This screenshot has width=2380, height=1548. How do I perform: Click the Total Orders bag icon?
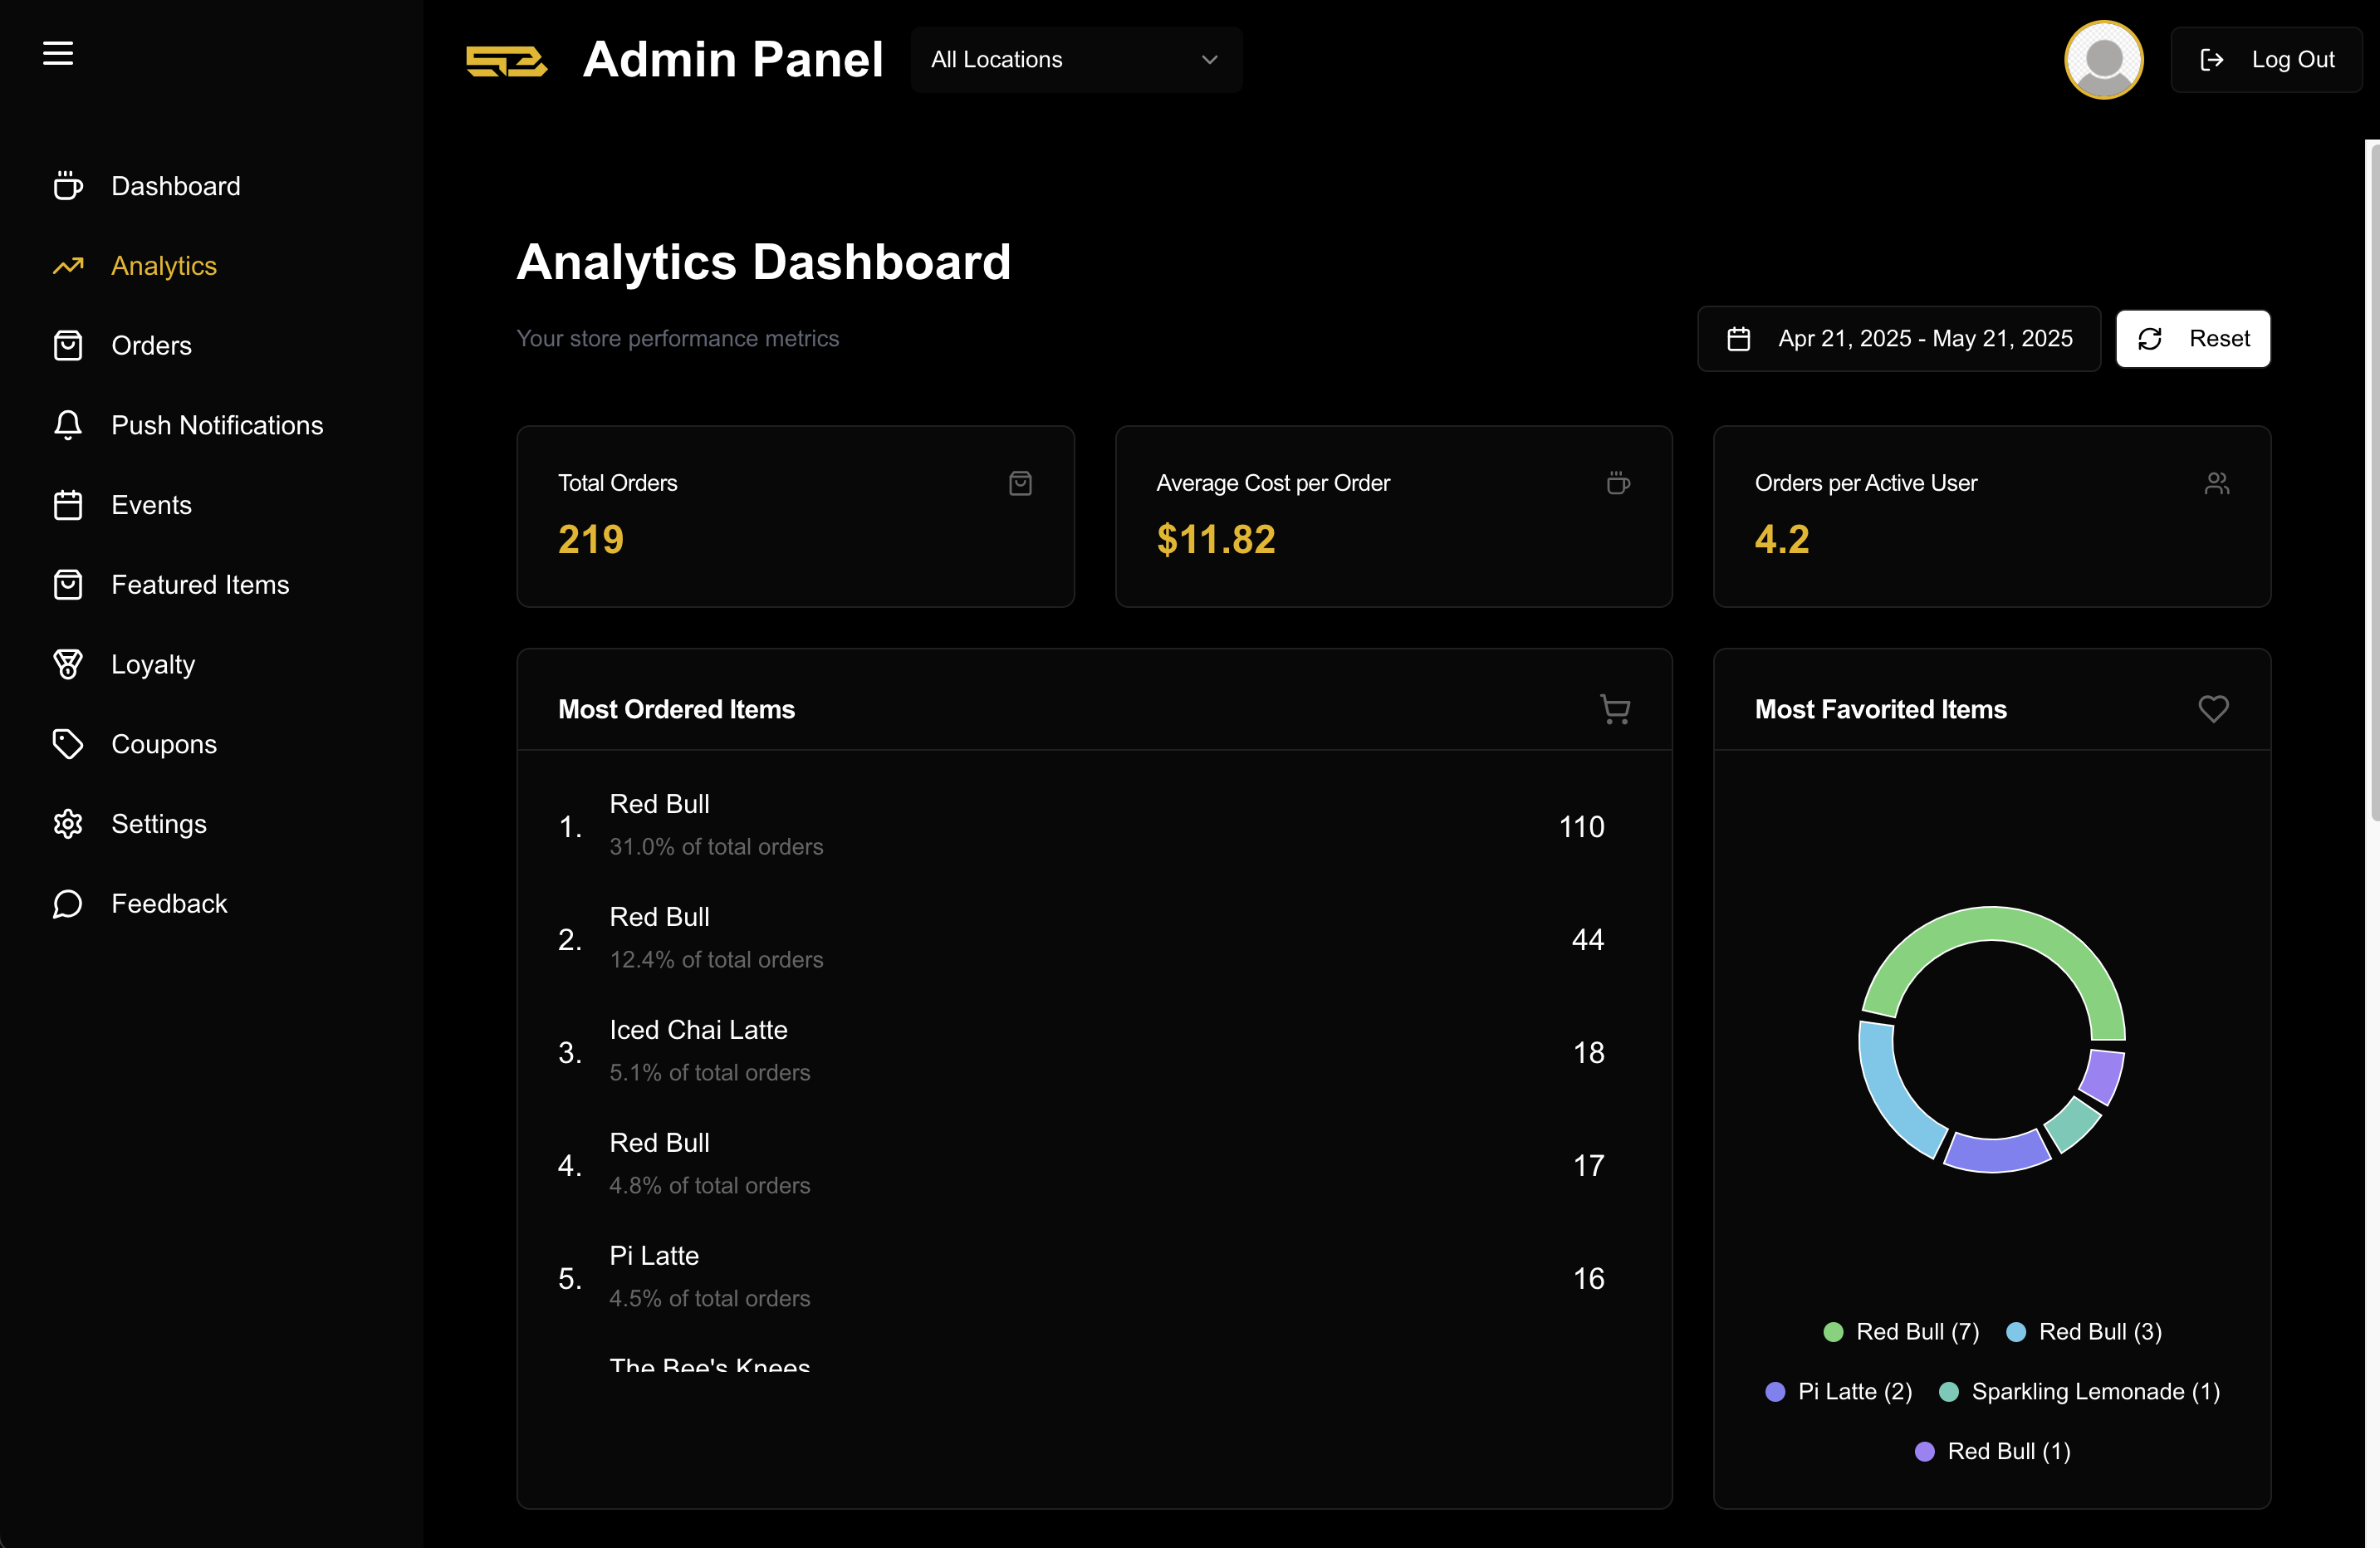pyautogui.click(x=1020, y=484)
